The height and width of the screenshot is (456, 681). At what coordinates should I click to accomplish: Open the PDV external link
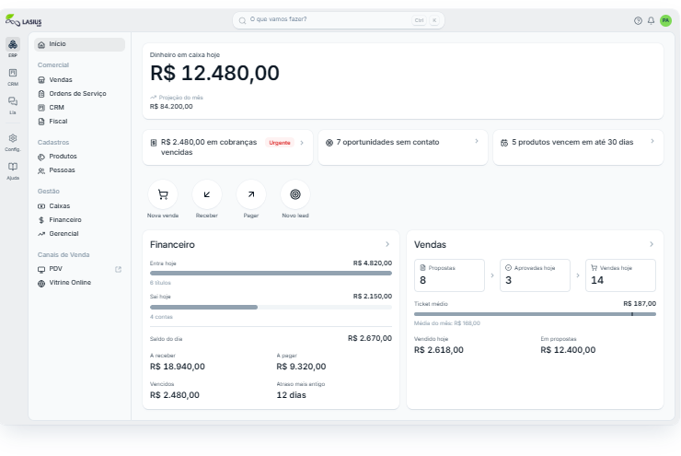point(118,269)
